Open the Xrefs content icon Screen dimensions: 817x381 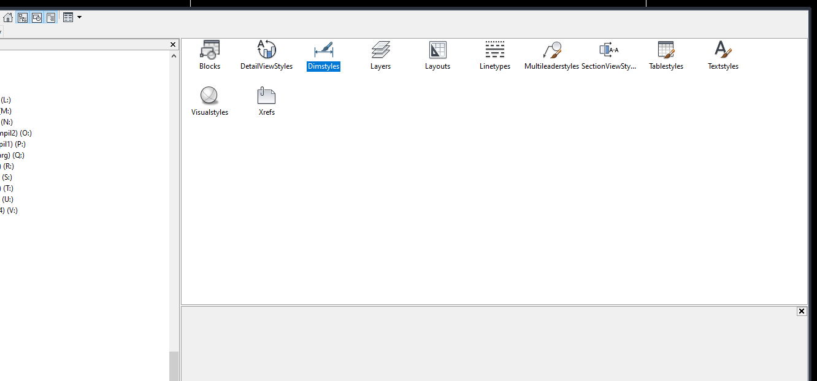tap(266, 100)
